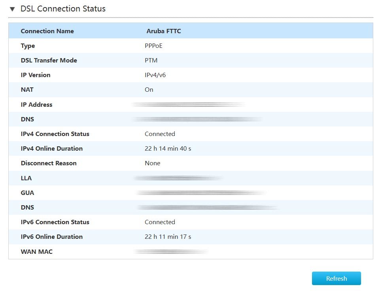Click the IPv6 Online Duration label
The height and width of the screenshot is (291, 382).
[51, 237]
